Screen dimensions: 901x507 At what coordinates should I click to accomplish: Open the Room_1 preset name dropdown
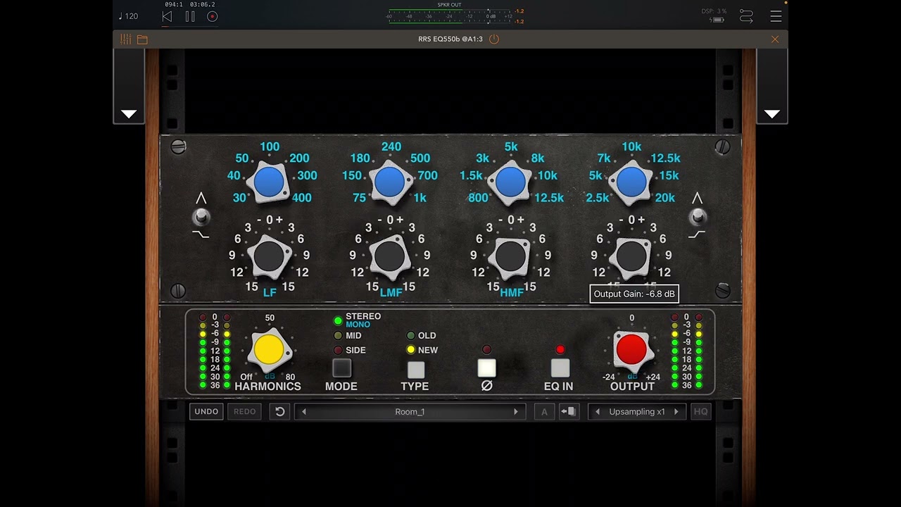click(410, 412)
